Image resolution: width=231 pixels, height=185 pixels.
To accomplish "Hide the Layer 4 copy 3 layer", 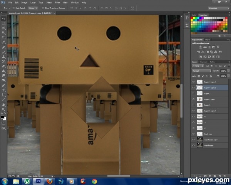I will pos(193,87).
